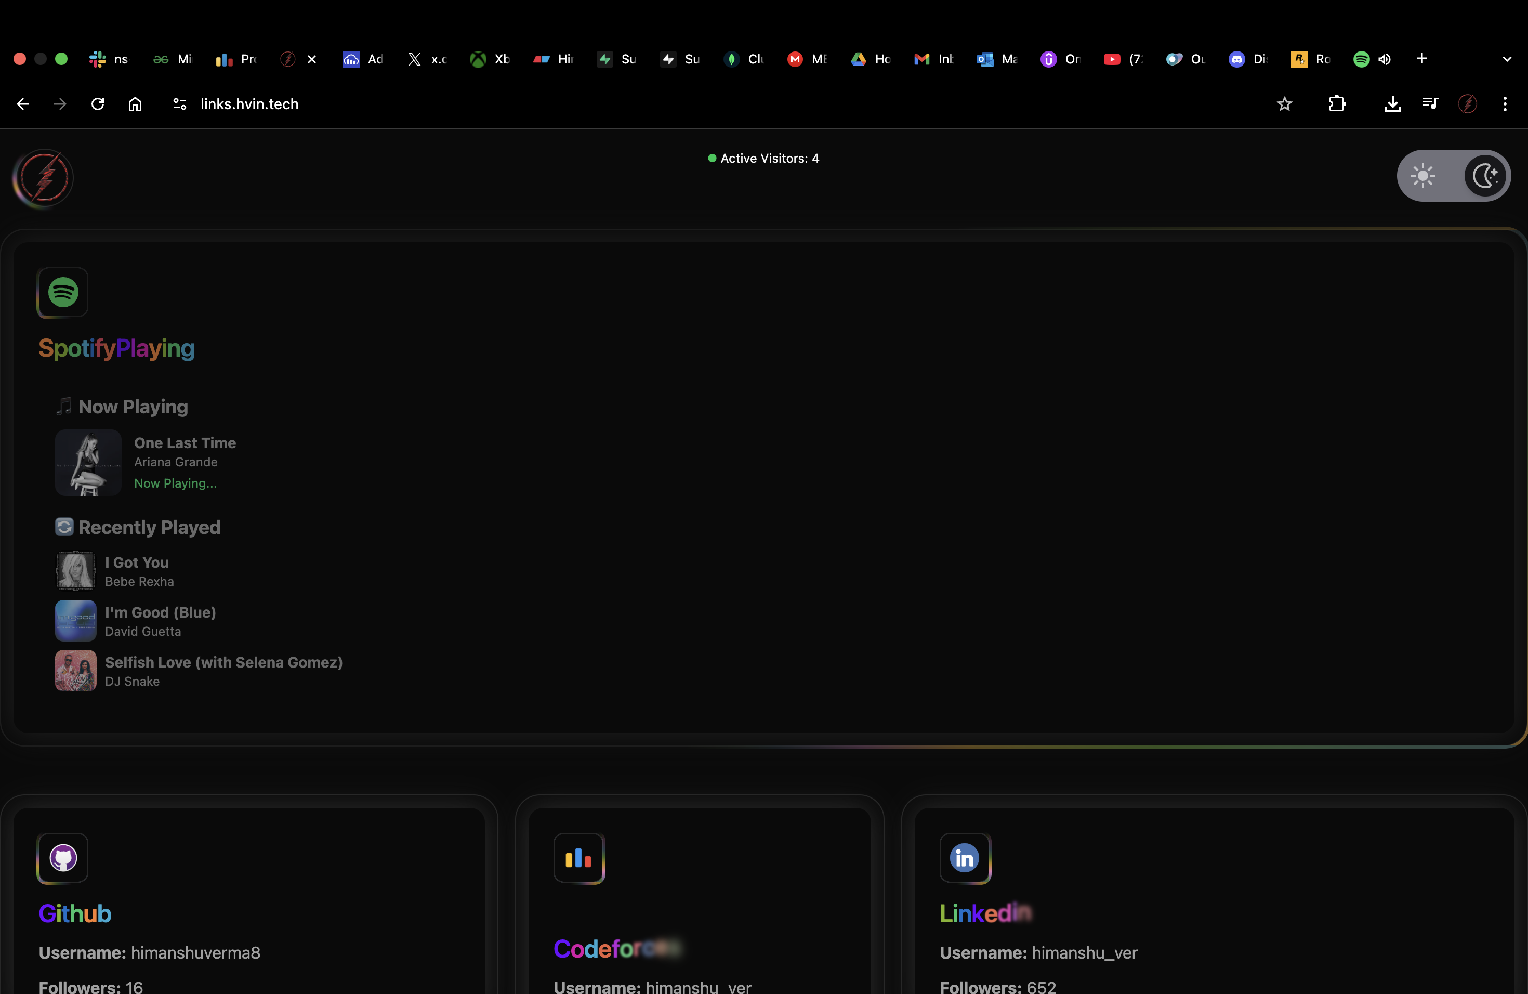
Task: Open the LinkedIn card heading
Action: (x=986, y=914)
